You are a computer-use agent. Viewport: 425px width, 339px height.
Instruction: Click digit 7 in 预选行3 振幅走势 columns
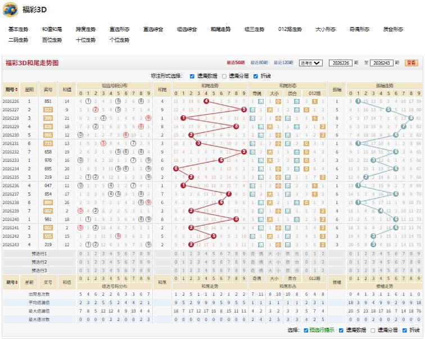click(404, 271)
